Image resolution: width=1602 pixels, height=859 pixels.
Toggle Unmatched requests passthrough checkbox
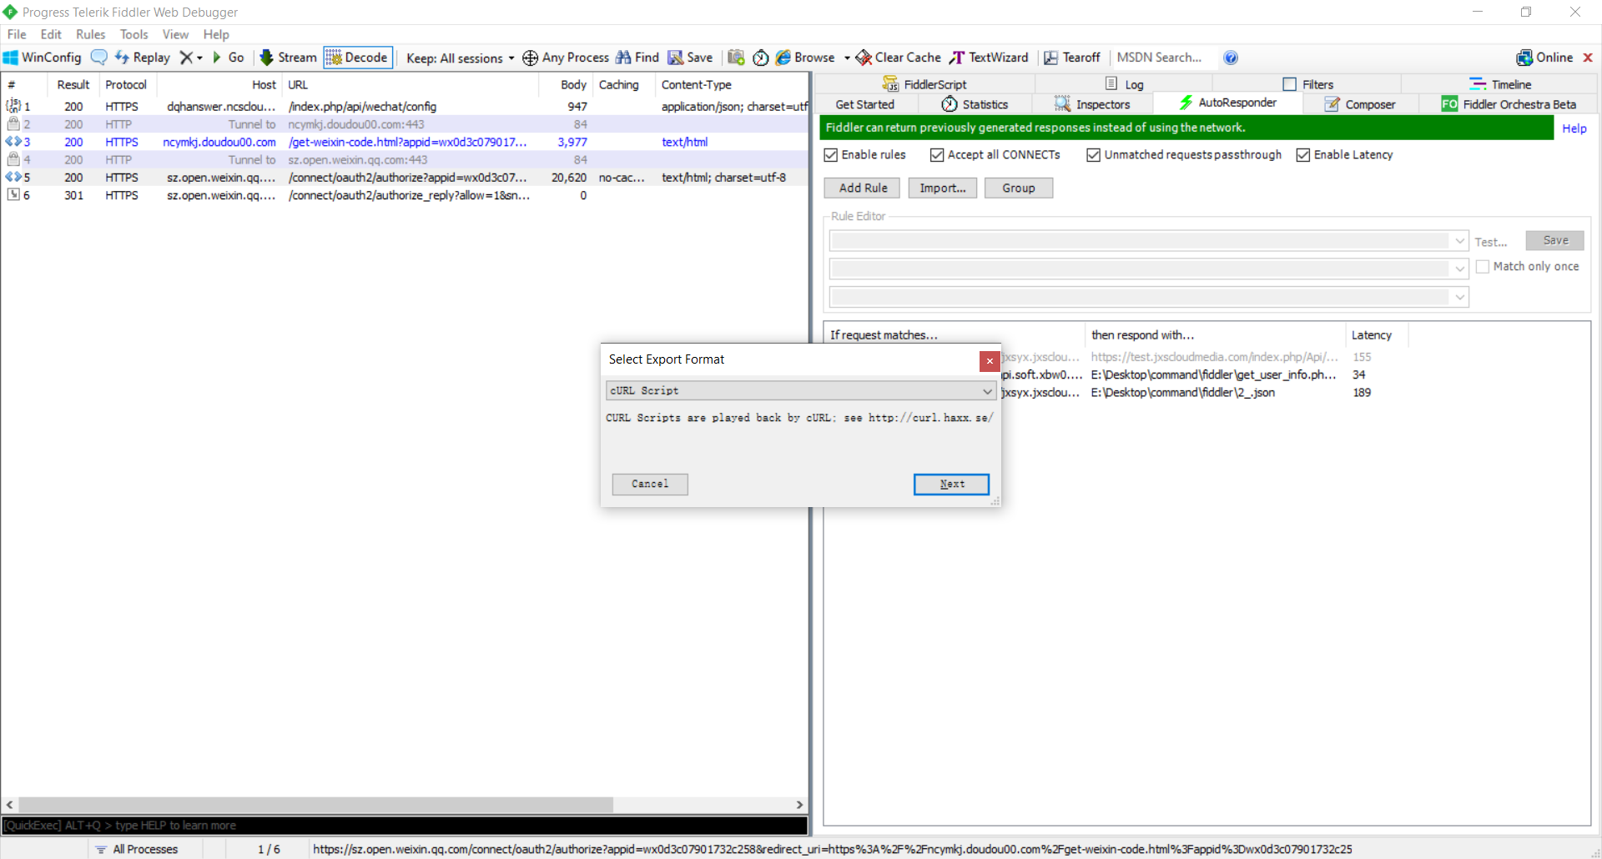(x=1094, y=155)
